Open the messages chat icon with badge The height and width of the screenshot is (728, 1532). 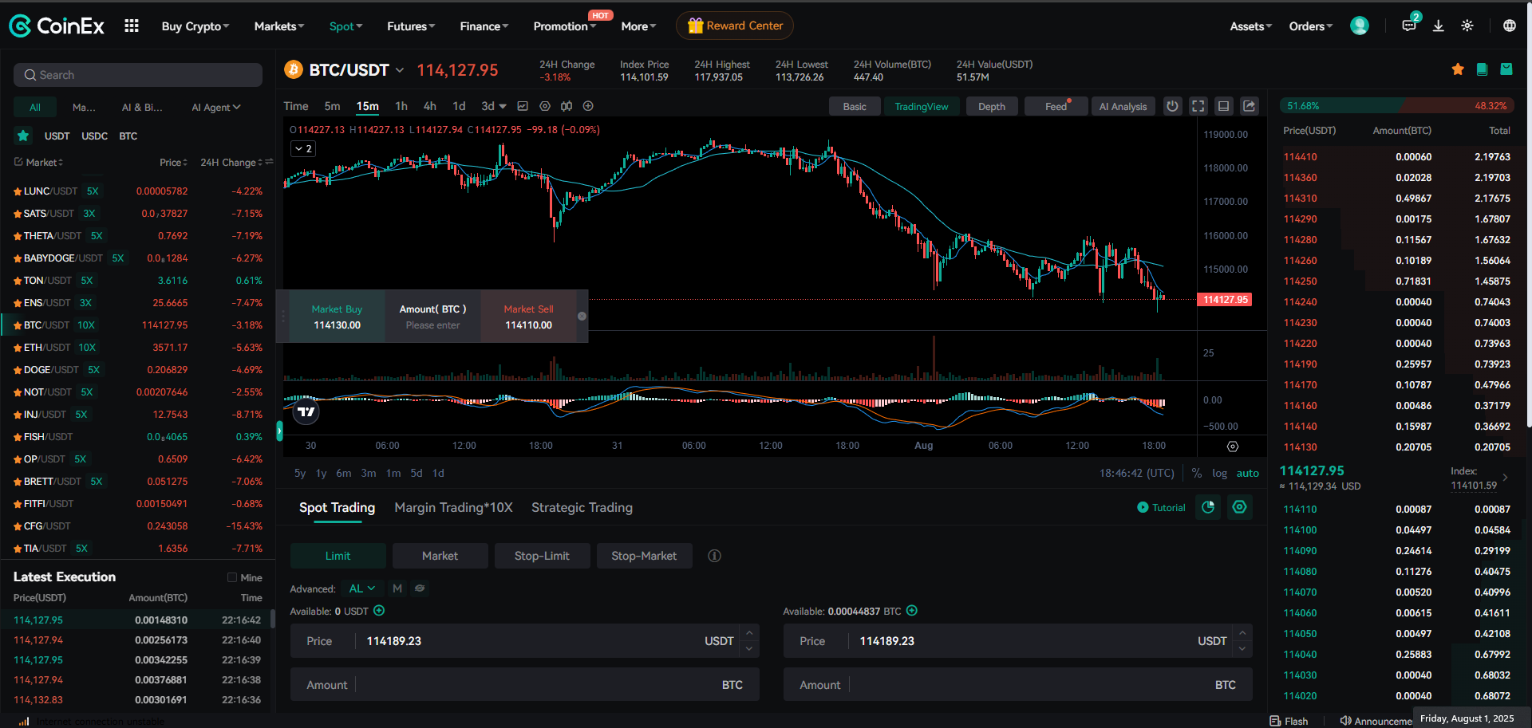click(x=1409, y=26)
